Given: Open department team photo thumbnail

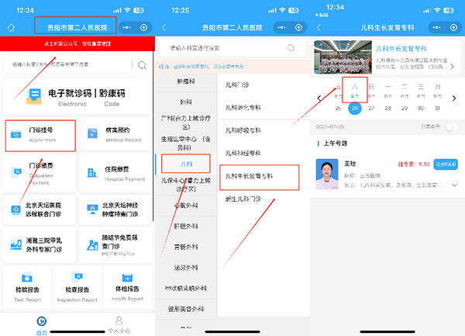Looking at the screenshot, I should 343,57.
